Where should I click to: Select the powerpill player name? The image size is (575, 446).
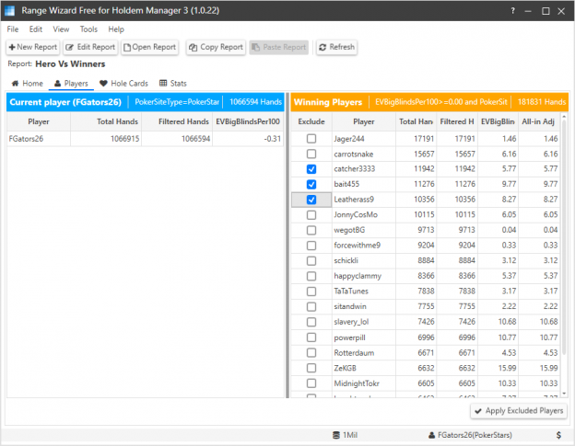pos(349,337)
